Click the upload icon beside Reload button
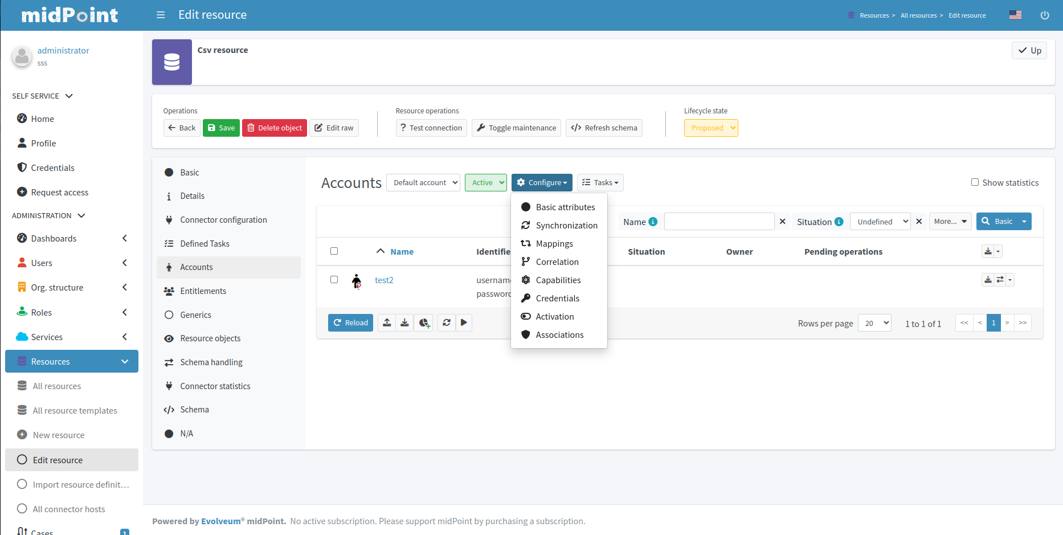1063x535 pixels. click(387, 322)
